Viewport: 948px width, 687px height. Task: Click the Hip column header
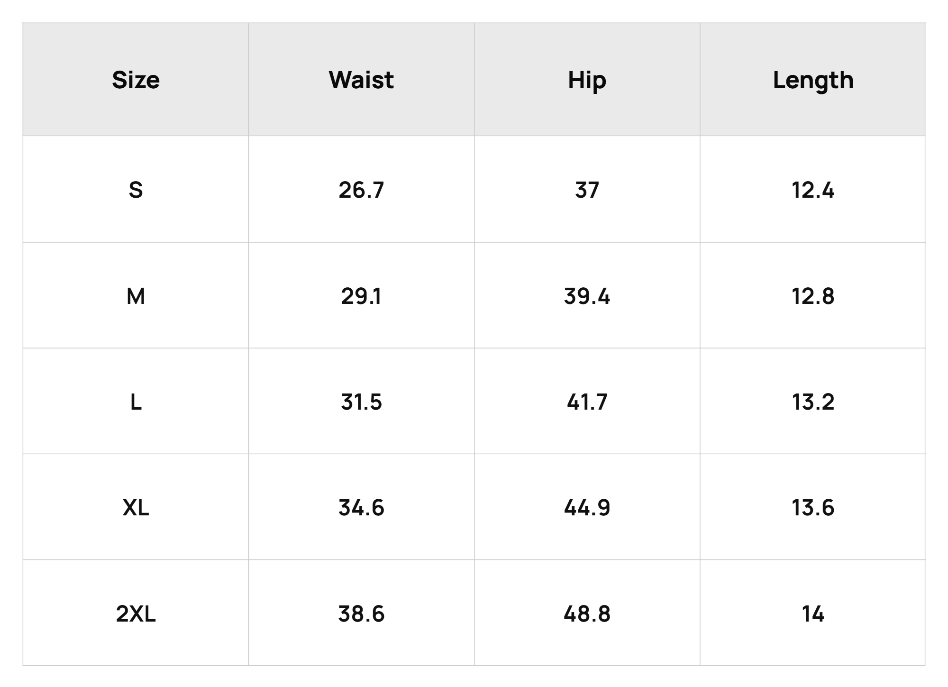587,80
